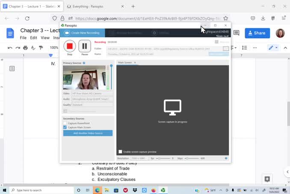Enable the Capture PowerPoint checkbox
The image size is (290, 194).
[65, 123]
